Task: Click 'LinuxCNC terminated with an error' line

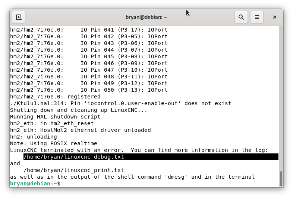Action: tap(139, 150)
